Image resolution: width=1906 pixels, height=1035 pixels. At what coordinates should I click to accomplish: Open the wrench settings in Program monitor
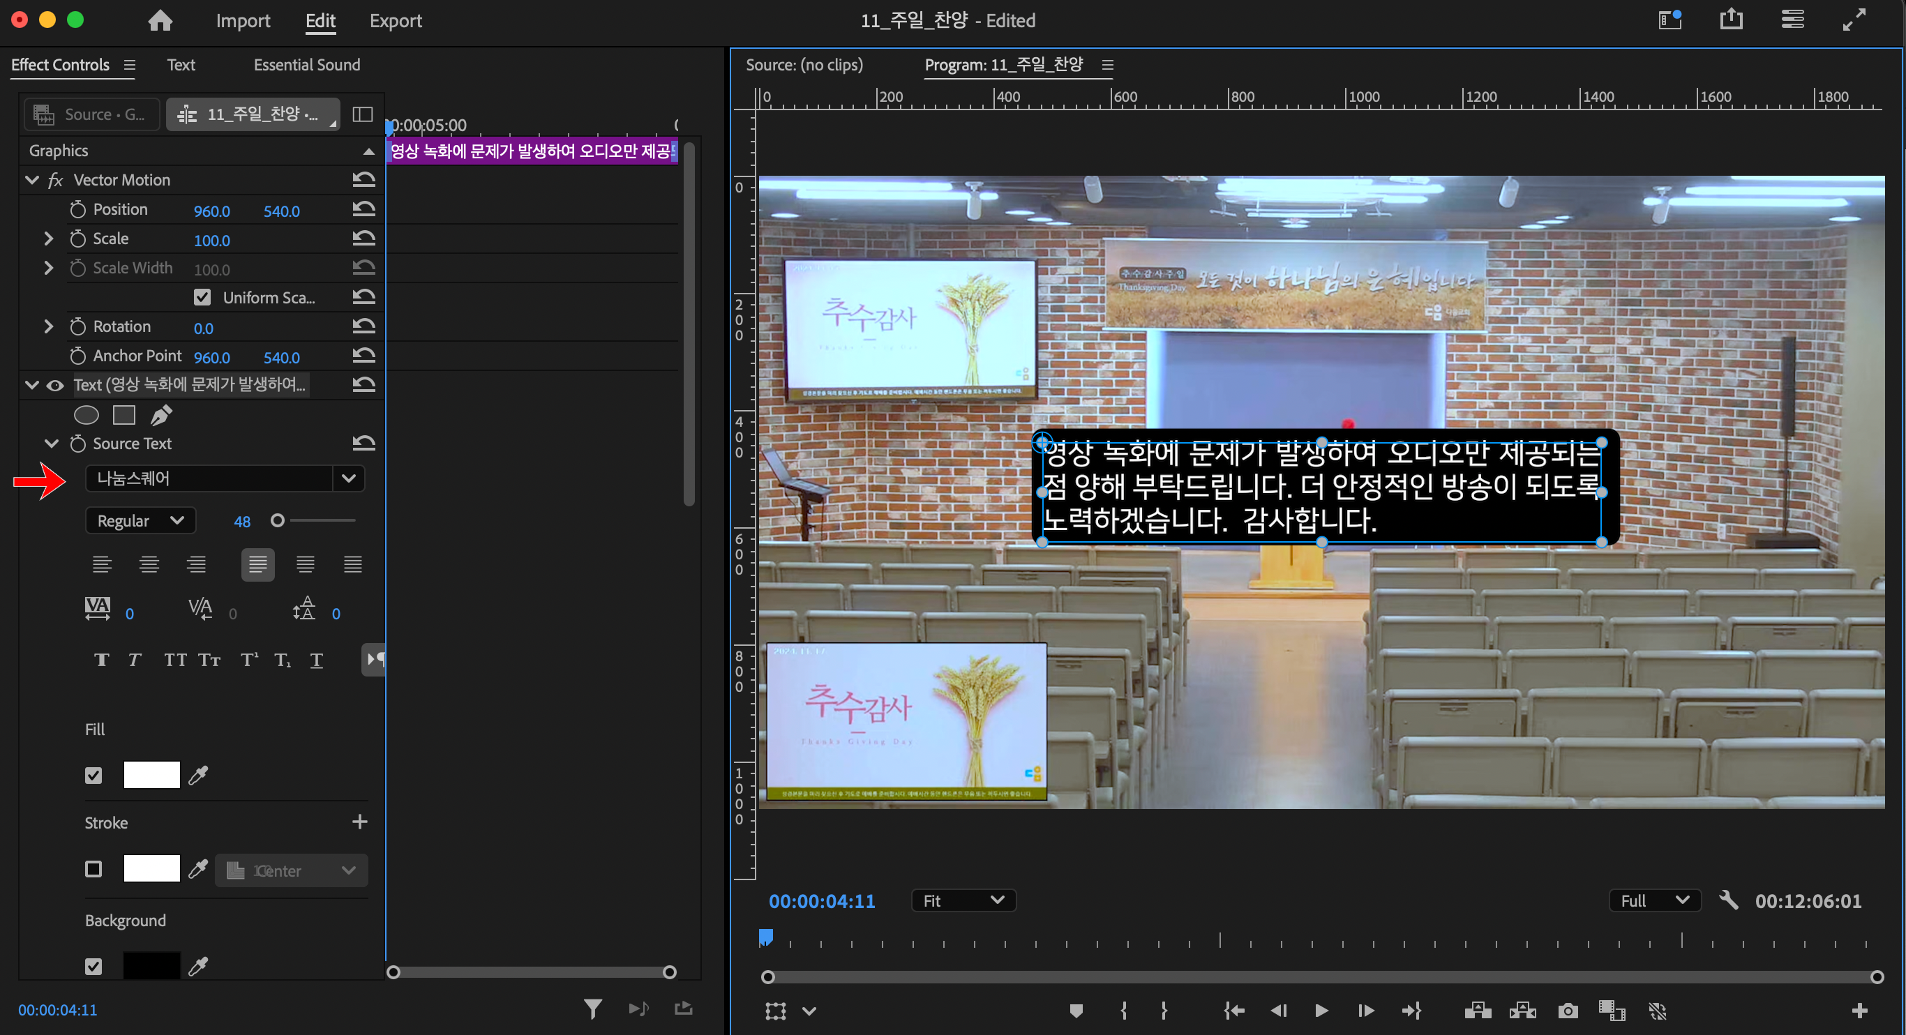tap(1728, 900)
